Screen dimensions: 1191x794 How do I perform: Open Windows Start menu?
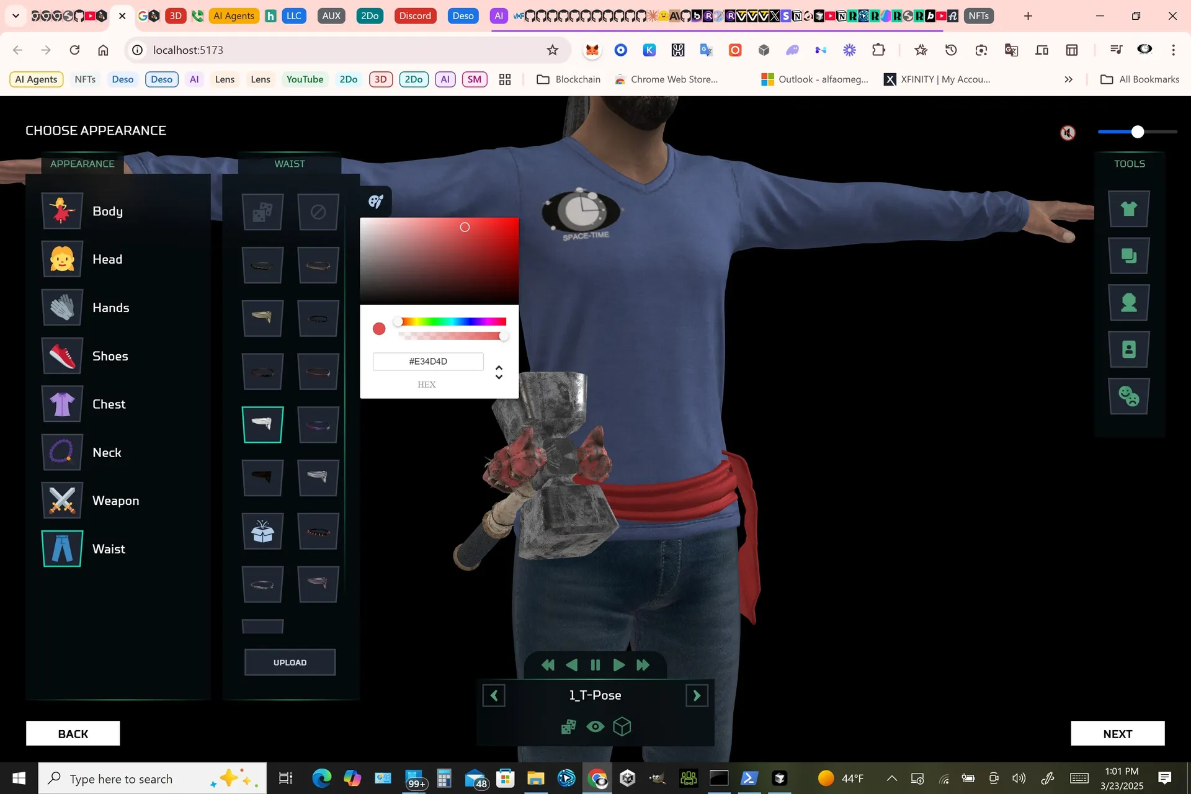tap(19, 778)
